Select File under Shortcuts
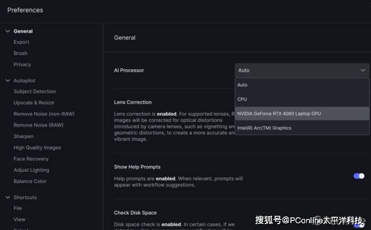 17,208
